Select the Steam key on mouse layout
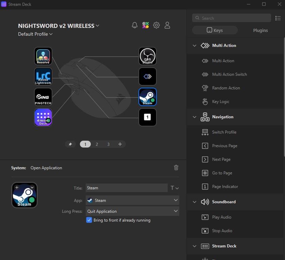 click(147, 97)
